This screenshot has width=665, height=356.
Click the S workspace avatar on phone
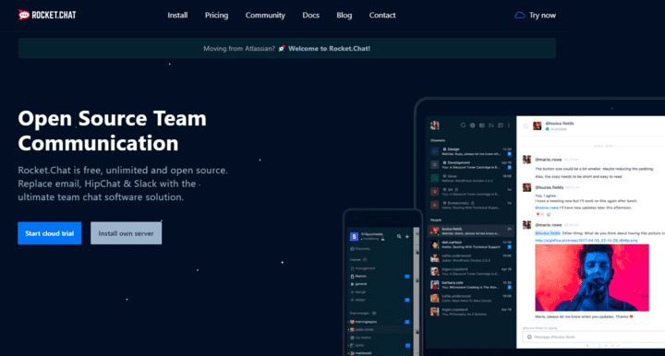(354, 237)
